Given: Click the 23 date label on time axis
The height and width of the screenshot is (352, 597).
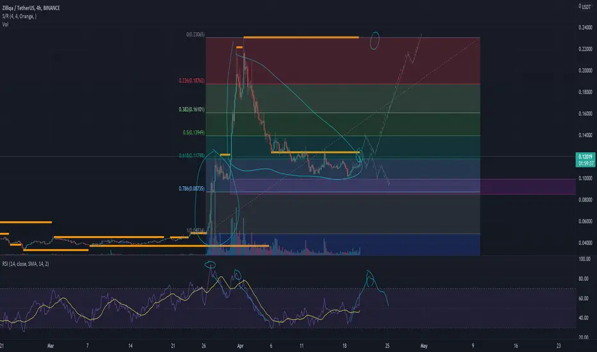Looking at the screenshot, I should click(x=559, y=346).
